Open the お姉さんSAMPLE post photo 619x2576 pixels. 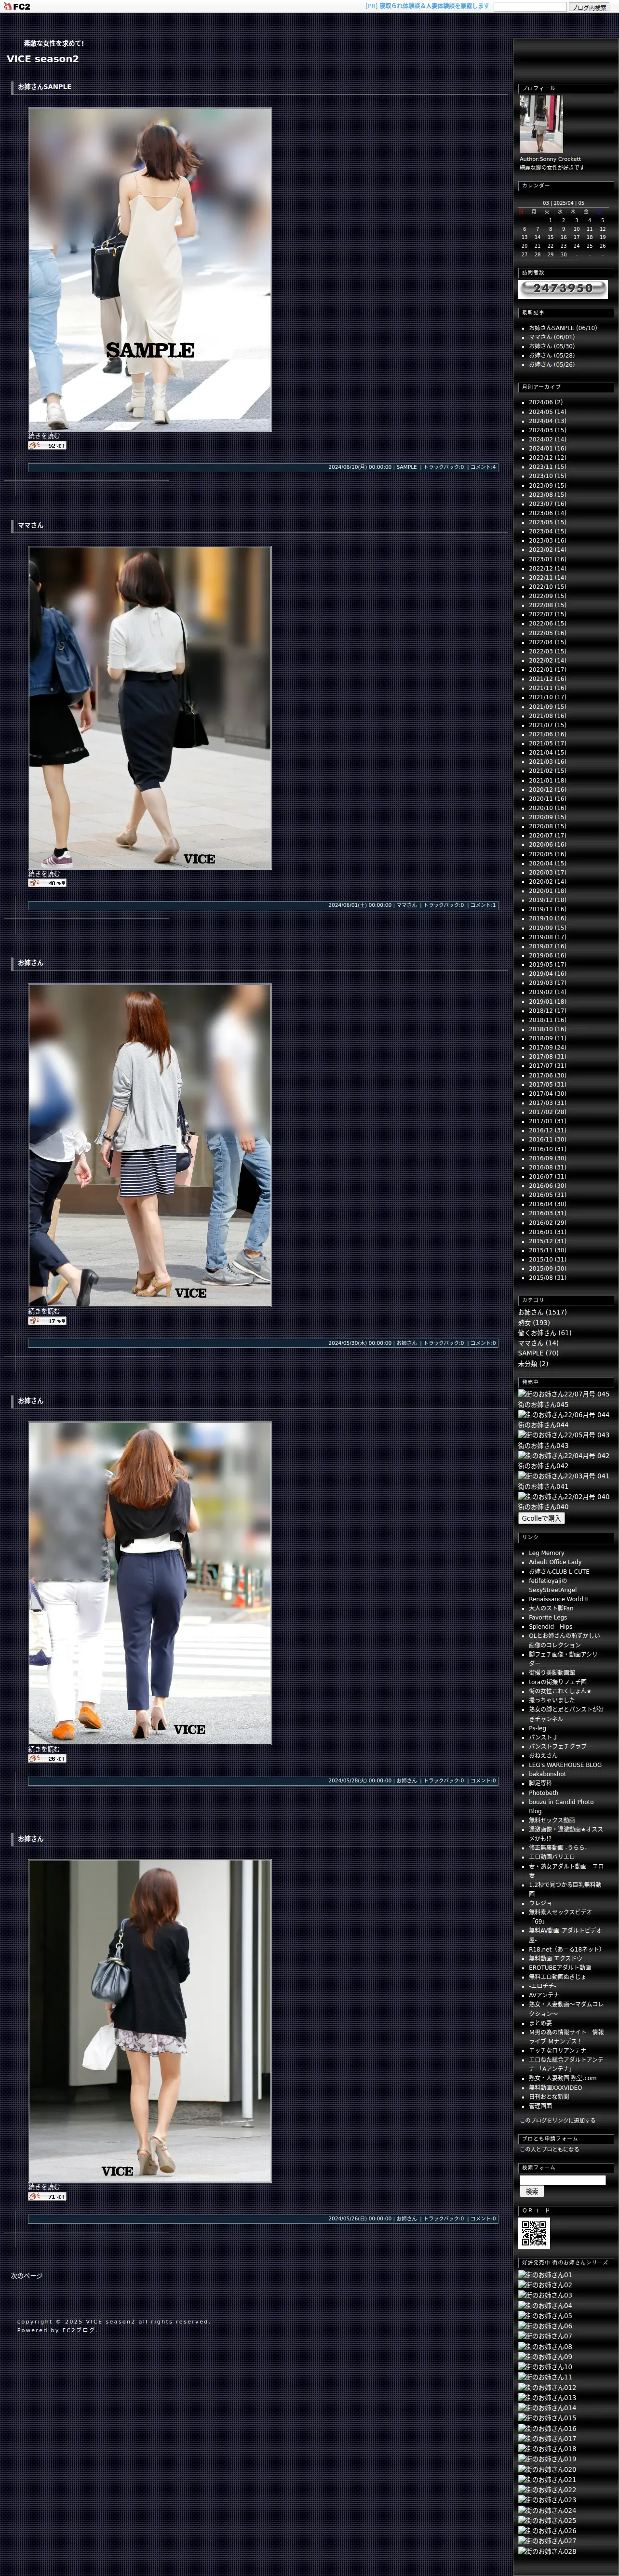(x=150, y=269)
